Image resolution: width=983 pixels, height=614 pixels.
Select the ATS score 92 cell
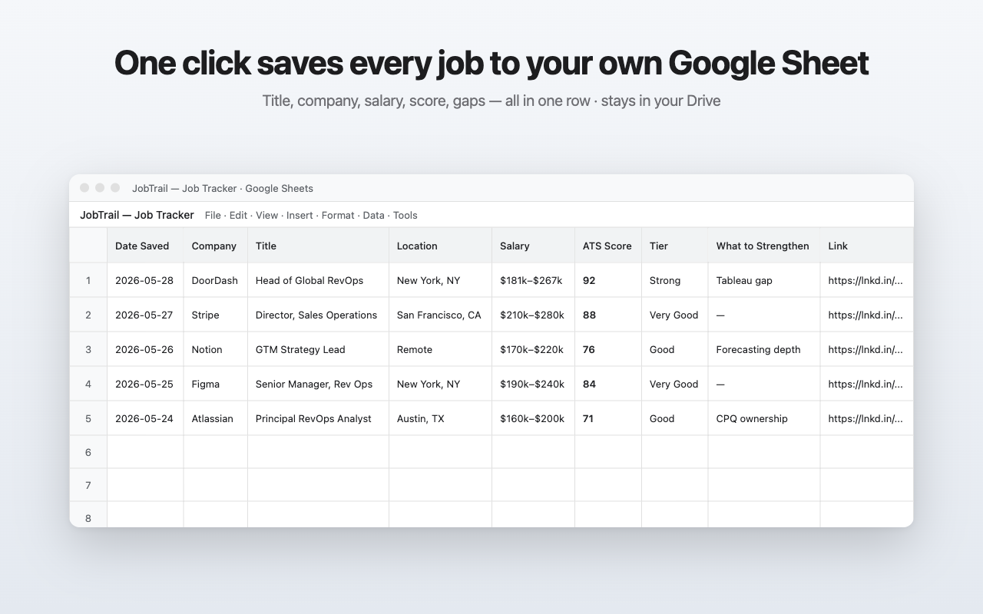[608, 280]
